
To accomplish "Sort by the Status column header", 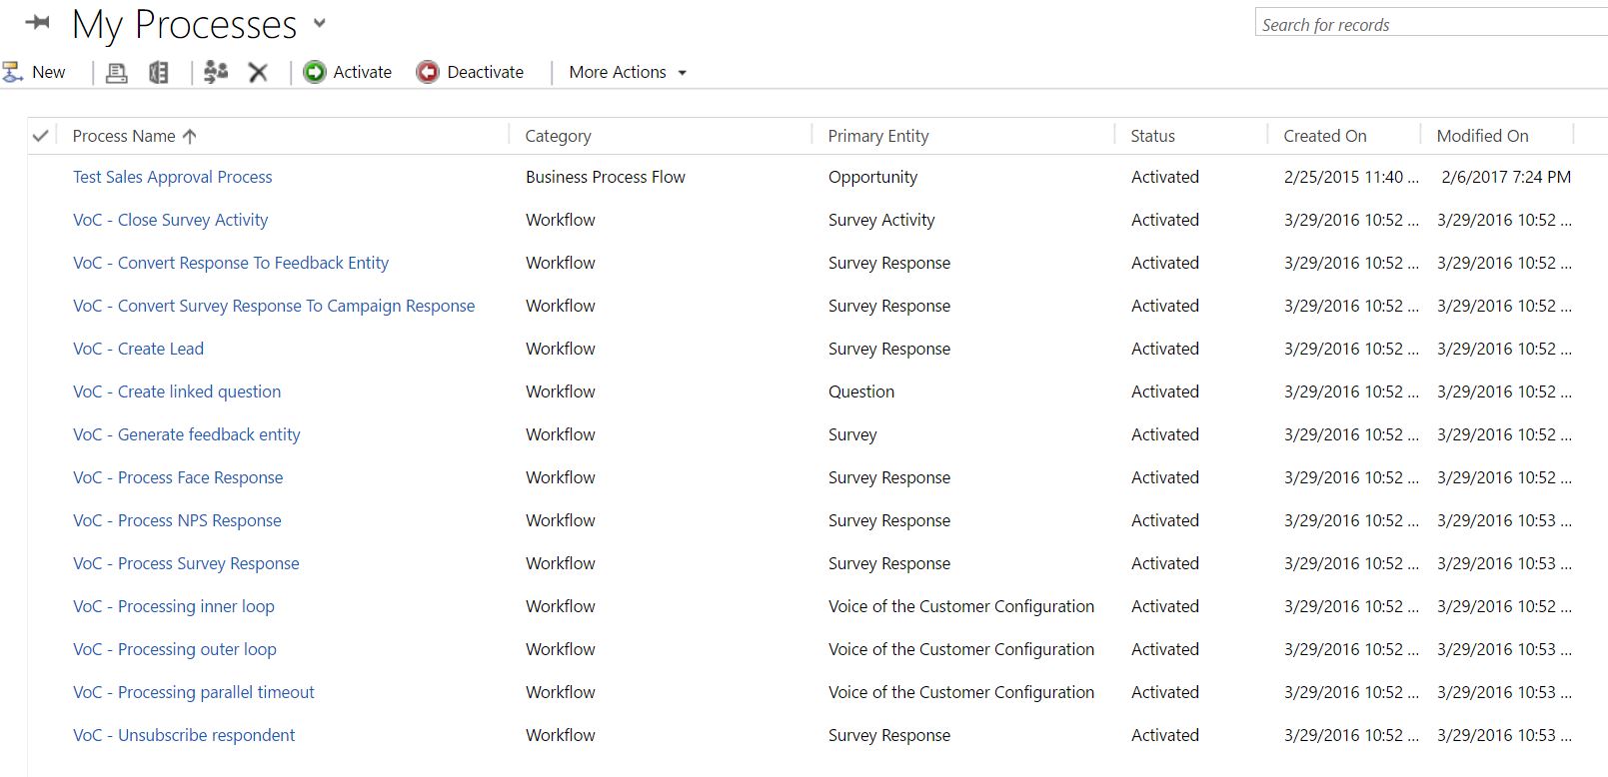I will tap(1152, 136).
